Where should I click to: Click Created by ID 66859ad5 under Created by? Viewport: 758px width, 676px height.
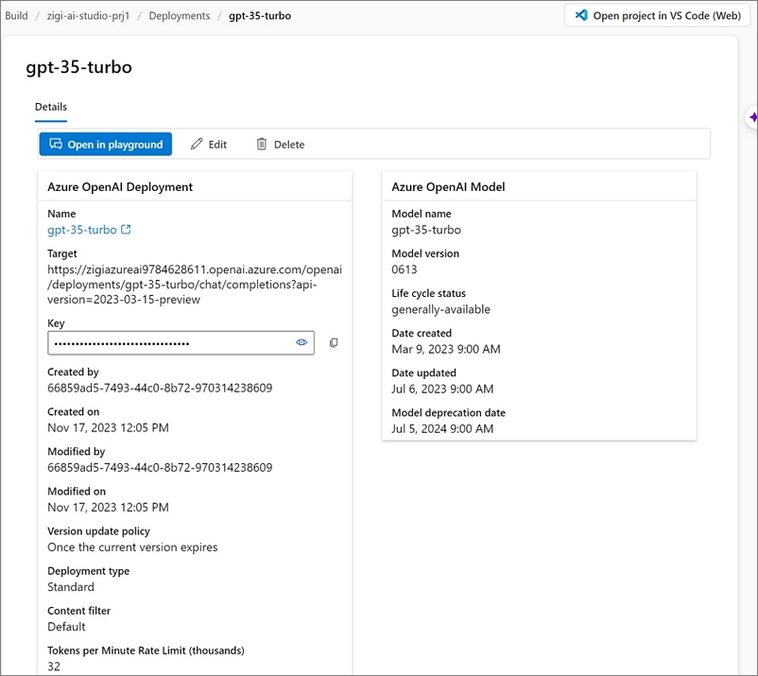point(160,388)
